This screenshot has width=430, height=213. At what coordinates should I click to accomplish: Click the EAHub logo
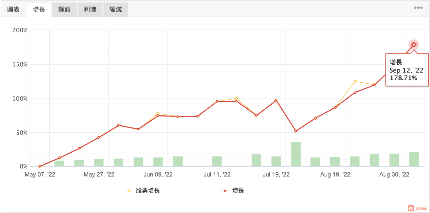(x=417, y=208)
